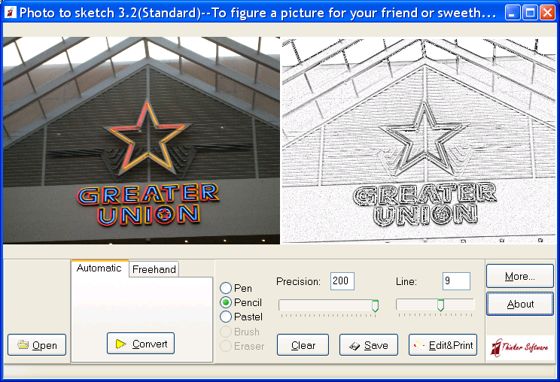
Task: Click the Open button
Action: [37, 344]
